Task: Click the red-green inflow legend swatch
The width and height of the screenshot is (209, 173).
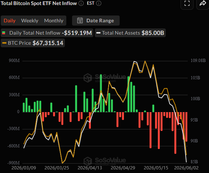Action: (x=4, y=33)
